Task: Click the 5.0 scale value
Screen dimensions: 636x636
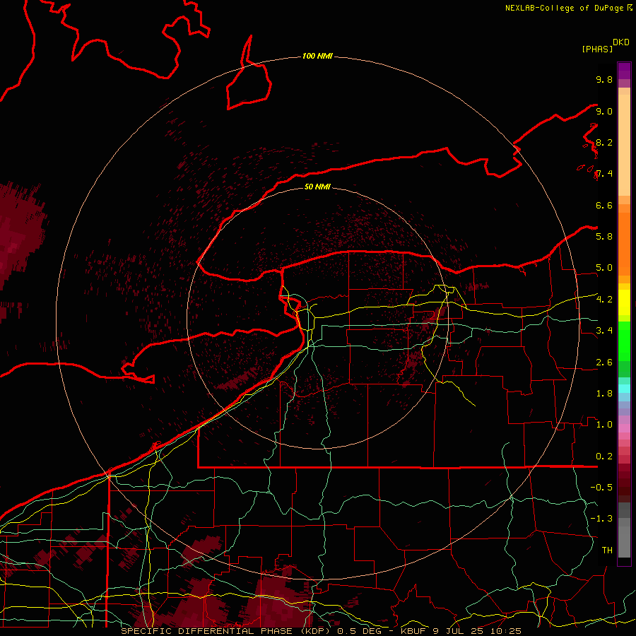Action: pyautogui.click(x=604, y=268)
